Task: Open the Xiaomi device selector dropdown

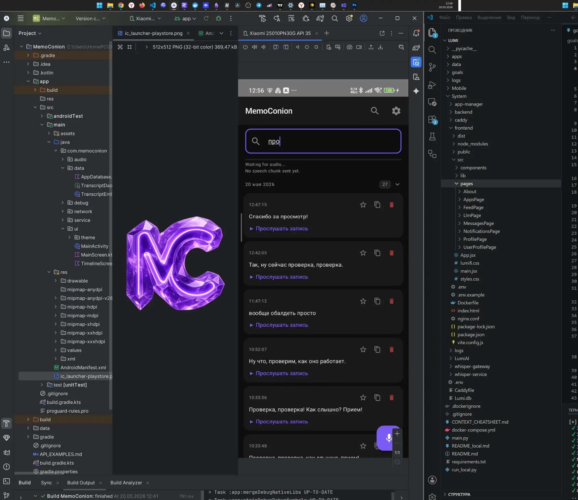Action: 145,18
